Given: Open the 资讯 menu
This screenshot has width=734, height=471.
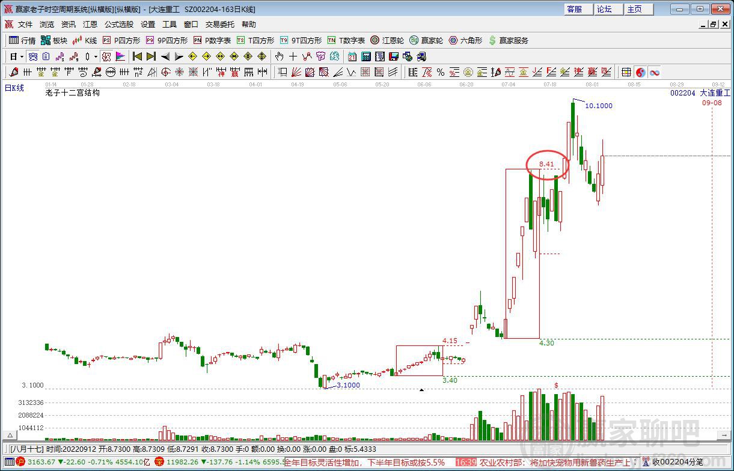Looking at the screenshot, I should tap(69, 25).
